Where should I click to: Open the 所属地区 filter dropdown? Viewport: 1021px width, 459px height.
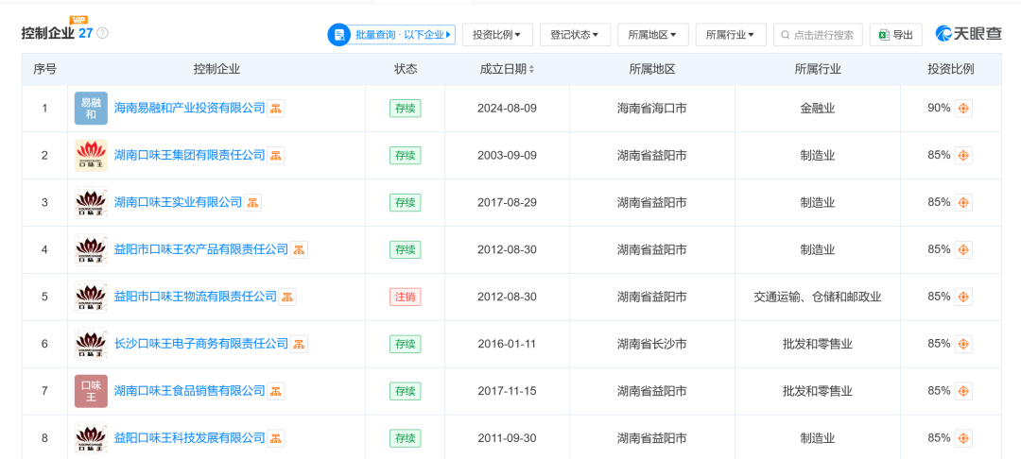[x=653, y=34]
